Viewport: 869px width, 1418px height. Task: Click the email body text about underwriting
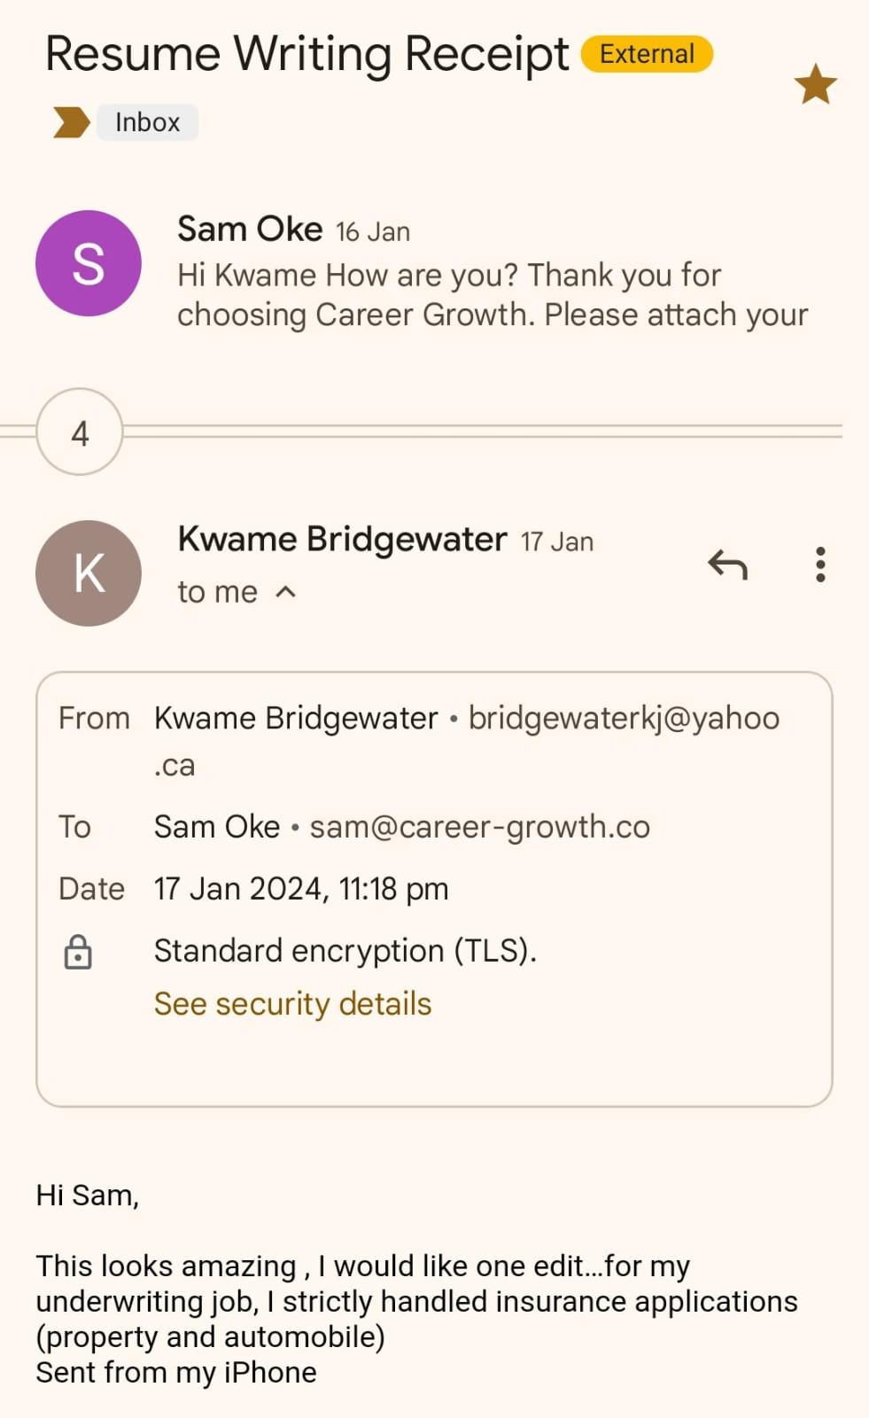pyautogui.click(x=416, y=1301)
